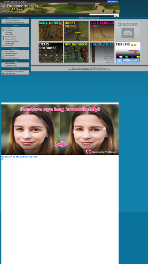Click the YouCam Makeup logo in ad
Viewport: 148px width, 264px height.
point(101,152)
